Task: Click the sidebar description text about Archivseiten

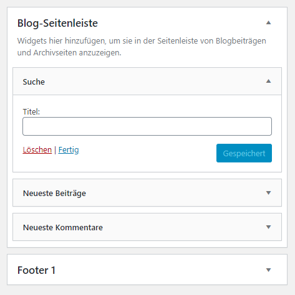Action: [142, 47]
